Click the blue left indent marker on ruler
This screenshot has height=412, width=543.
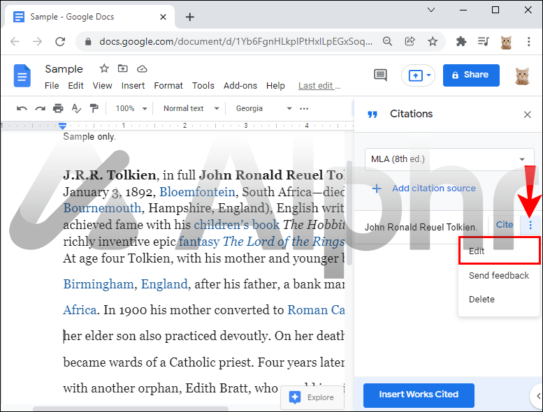pyautogui.click(x=63, y=125)
